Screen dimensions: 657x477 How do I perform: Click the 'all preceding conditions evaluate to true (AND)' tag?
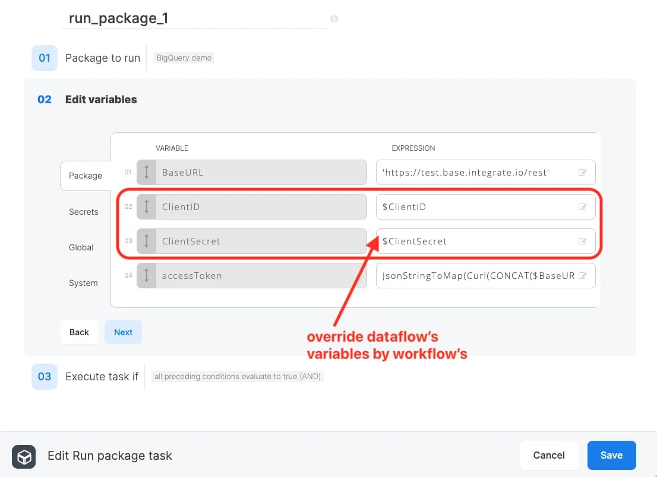coord(237,376)
